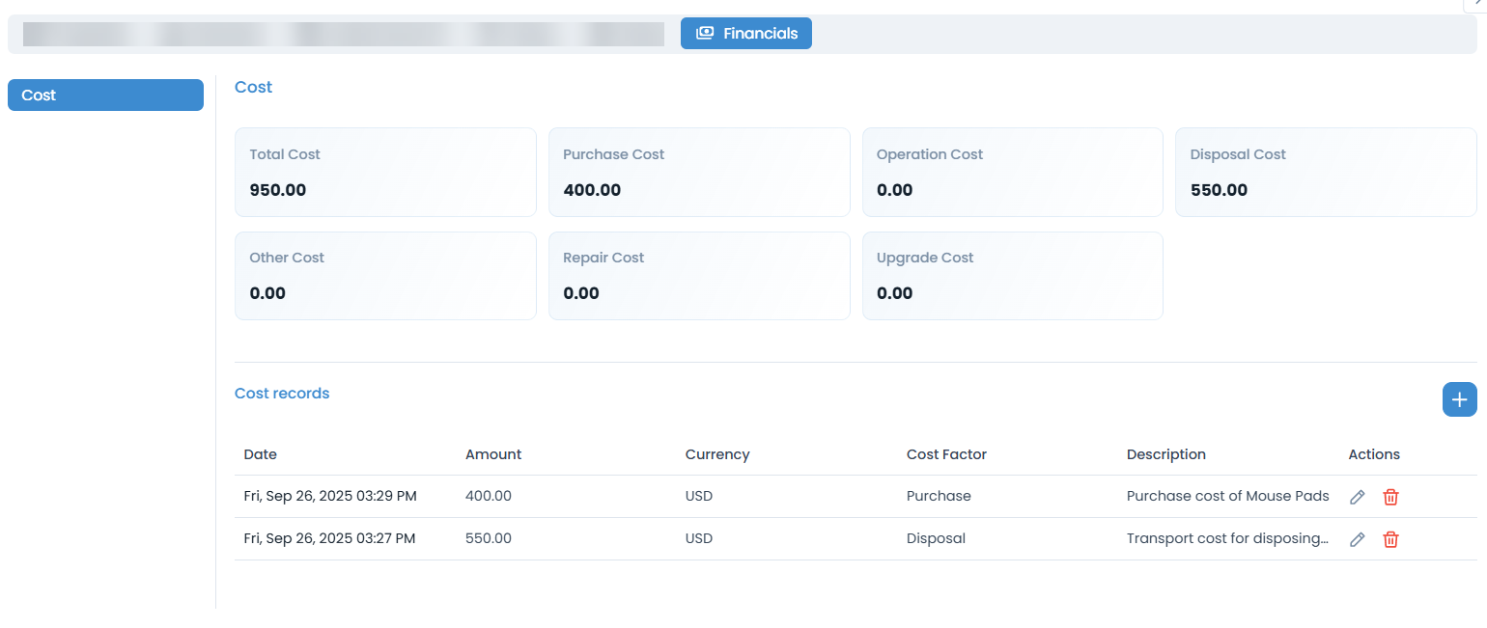The width and height of the screenshot is (1487, 628).
Task: Delete the Disposal cost record
Action: click(1390, 539)
